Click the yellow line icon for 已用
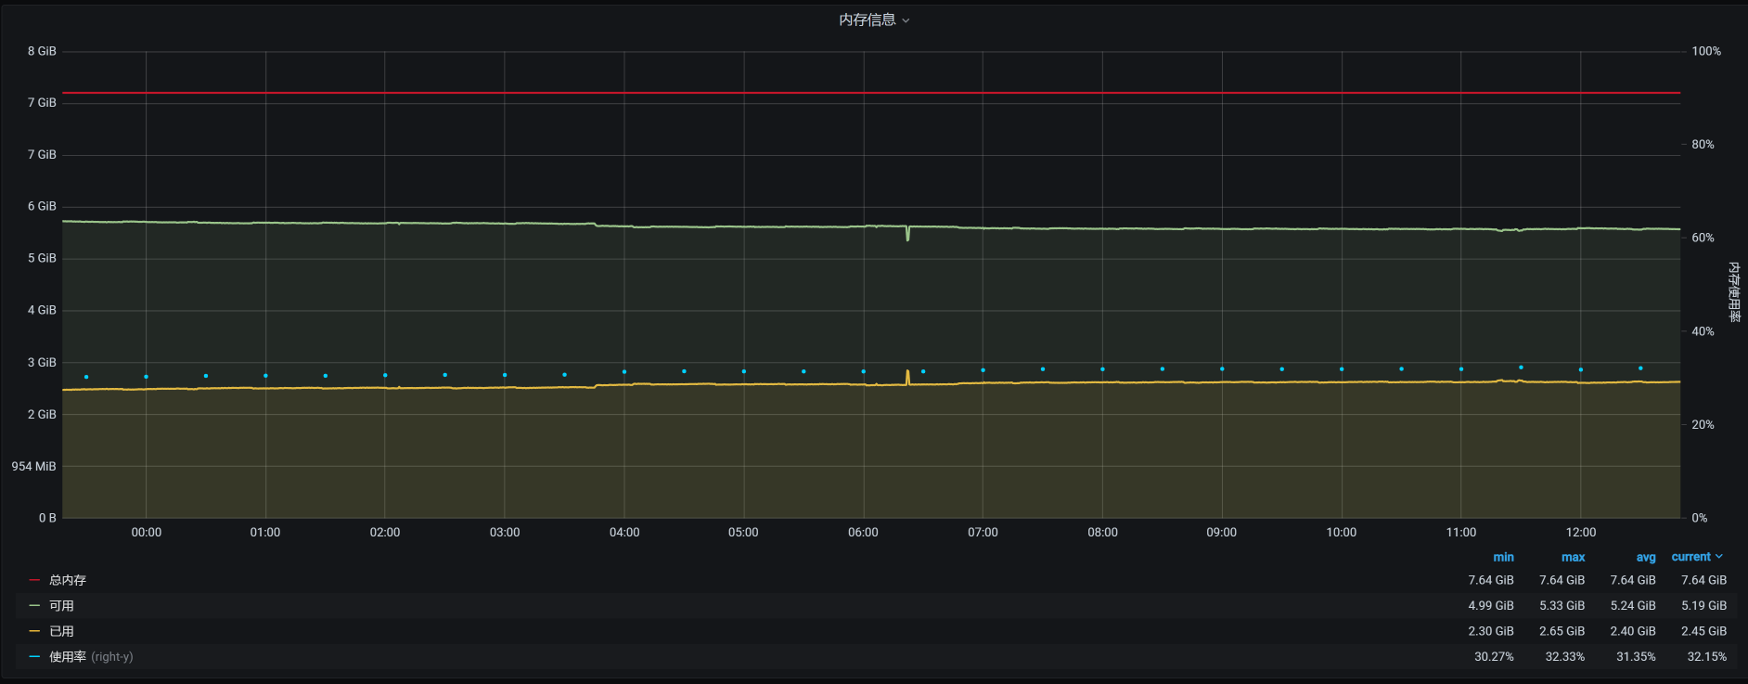The image size is (1748, 684). click(34, 631)
